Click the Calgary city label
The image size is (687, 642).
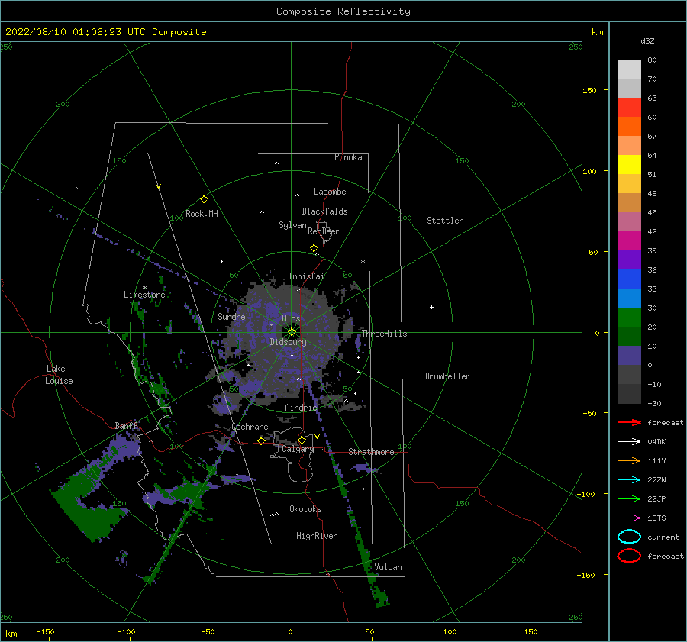[x=298, y=449]
